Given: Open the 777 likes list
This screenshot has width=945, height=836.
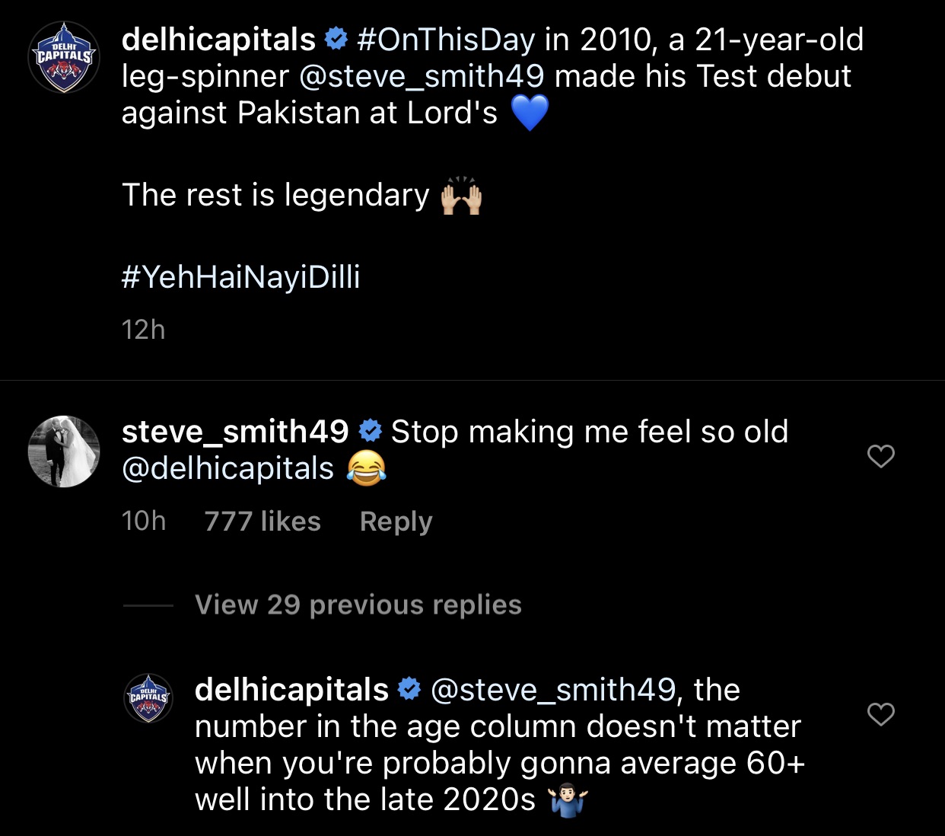Looking at the screenshot, I should 262,522.
